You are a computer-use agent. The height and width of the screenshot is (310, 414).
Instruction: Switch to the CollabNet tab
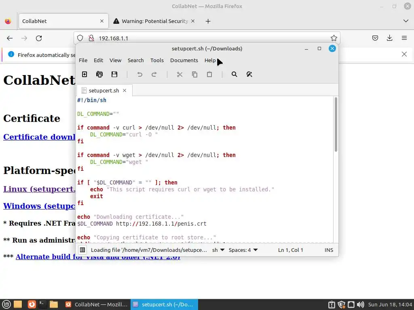click(63, 21)
